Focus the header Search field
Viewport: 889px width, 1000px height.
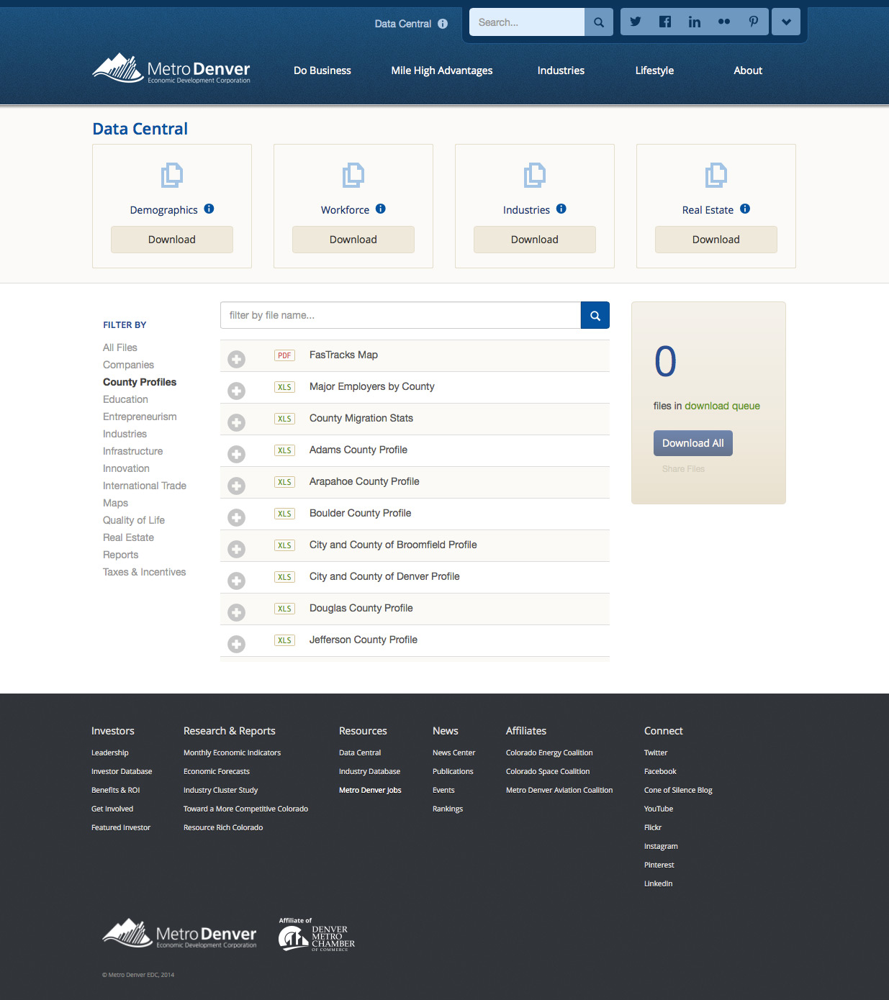pyautogui.click(x=527, y=22)
